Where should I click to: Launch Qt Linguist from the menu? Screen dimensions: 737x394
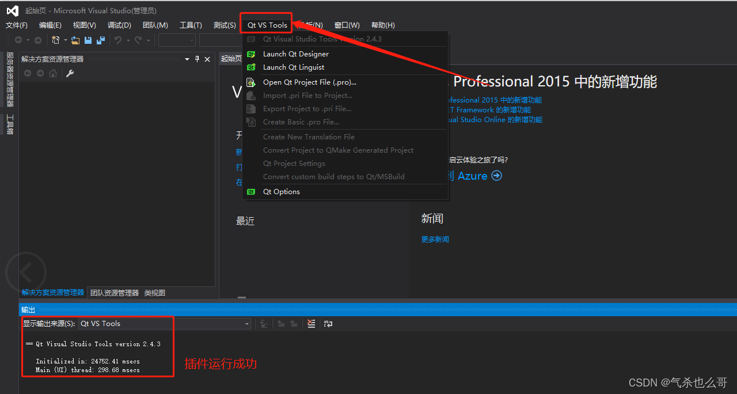pyautogui.click(x=294, y=67)
